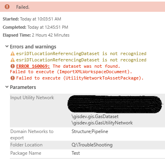This screenshot has width=165, height=159.
Task: Select the Started timestamp text
Action: [x=41, y=19]
